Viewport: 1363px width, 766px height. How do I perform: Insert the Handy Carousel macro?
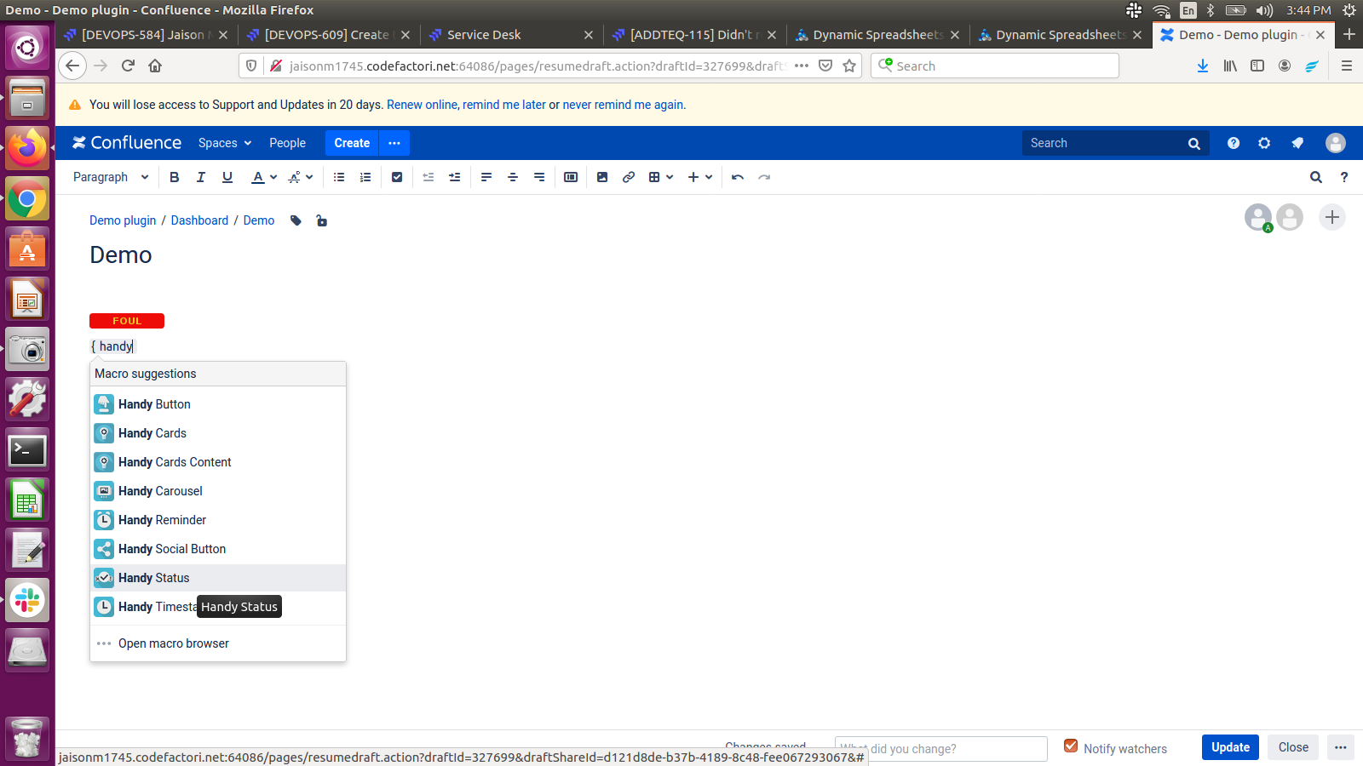click(218, 491)
